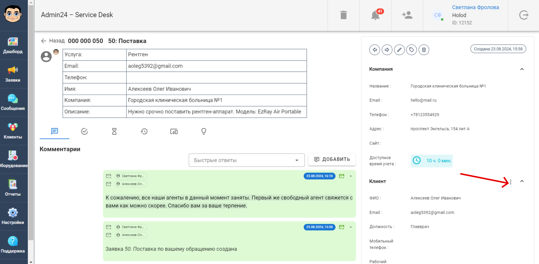The width and height of the screenshot is (539, 264).
Task: Click the previous ticket arrow icon
Action: [x=375, y=50]
